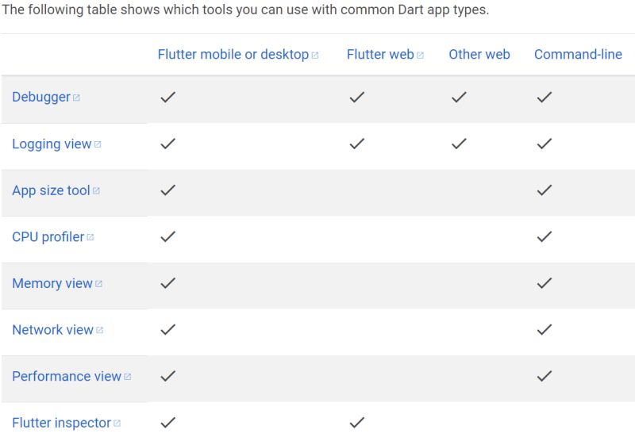The image size is (635, 441).
Task: Click Debugger checkmark under Flutter mobile or desktop
Action: pyautogui.click(x=168, y=97)
